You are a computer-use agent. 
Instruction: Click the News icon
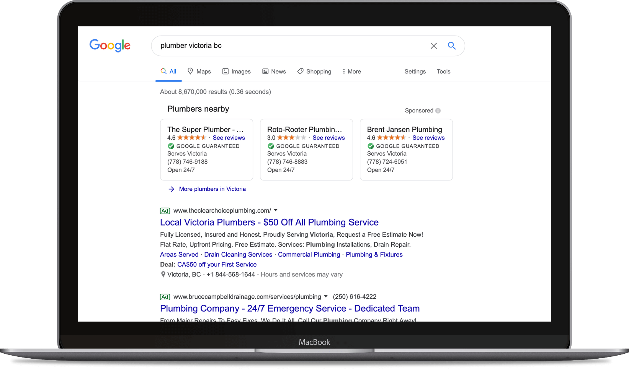pyautogui.click(x=266, y=71)
